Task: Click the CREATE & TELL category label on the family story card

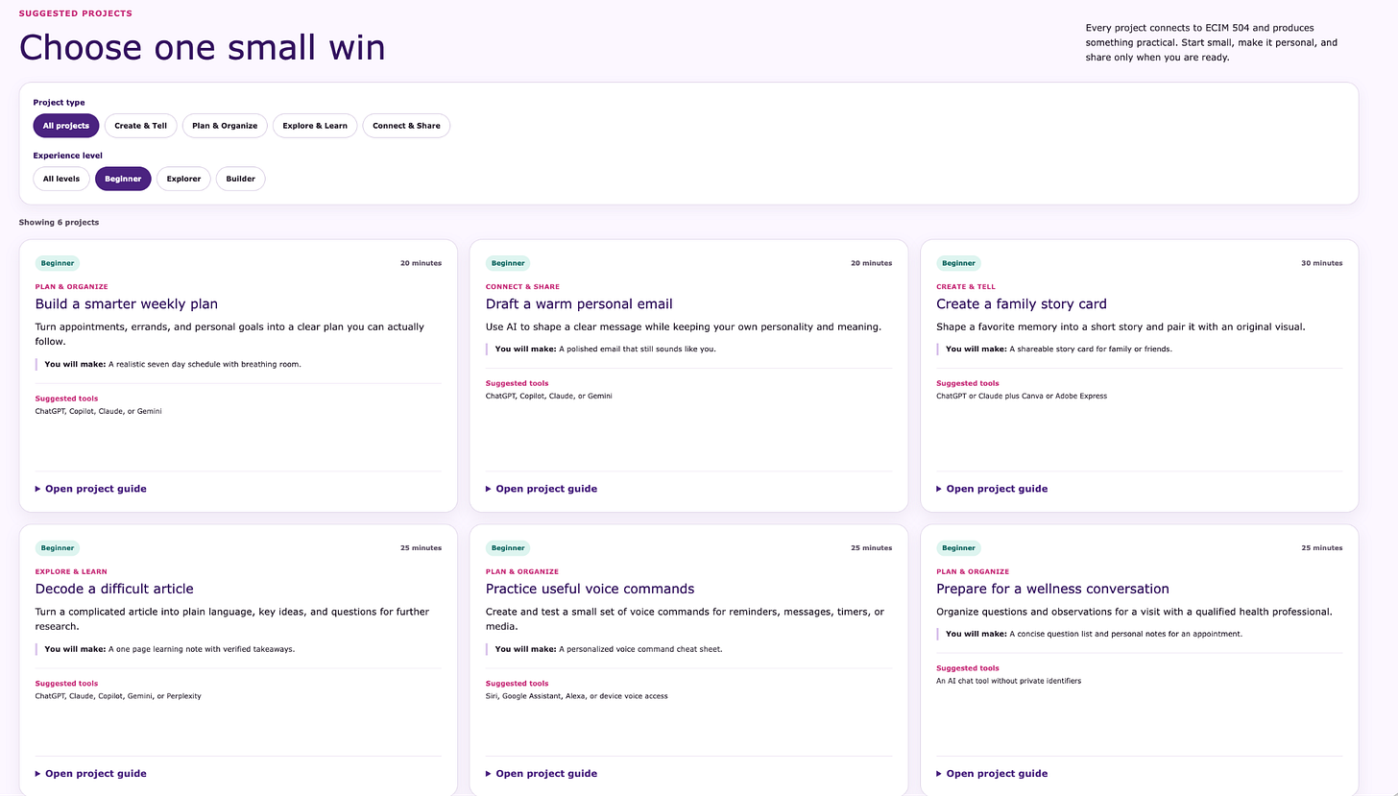Action: click(966, 287)
